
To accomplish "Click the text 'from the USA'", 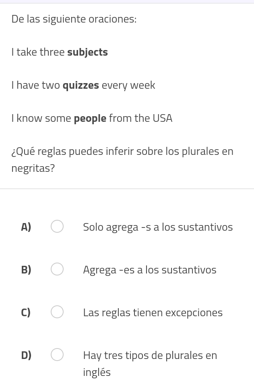I will coord(140,119).
